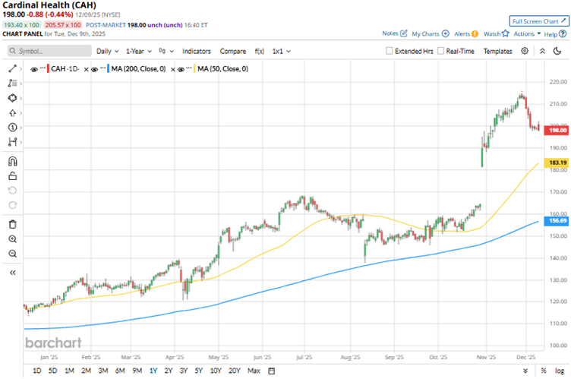Zoom out using the magnifier minus icon
This screenshot has height=379, width=571.
11,254
